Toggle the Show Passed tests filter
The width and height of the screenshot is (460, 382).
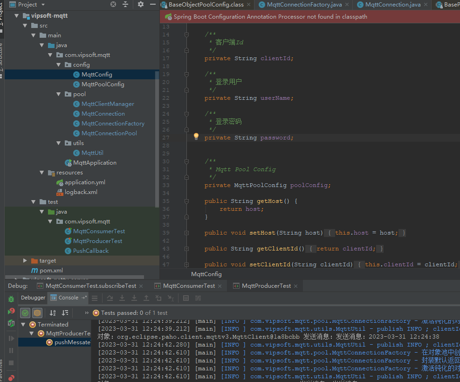click(x=25, y=313)
